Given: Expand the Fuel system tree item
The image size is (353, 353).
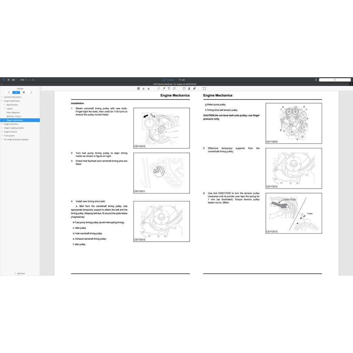Looking at the screenshot, I should [x=10, y=135].
